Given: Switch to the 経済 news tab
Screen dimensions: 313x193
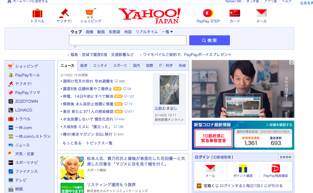Looking at the screenshot, I should 84,66.
